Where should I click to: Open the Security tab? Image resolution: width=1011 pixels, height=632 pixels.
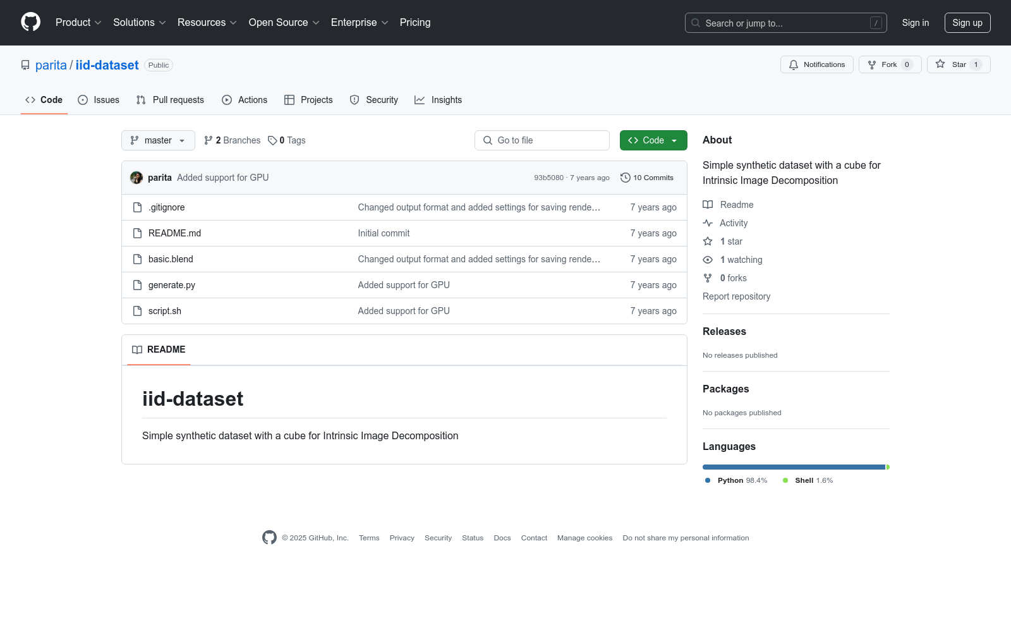coord(374,100)
